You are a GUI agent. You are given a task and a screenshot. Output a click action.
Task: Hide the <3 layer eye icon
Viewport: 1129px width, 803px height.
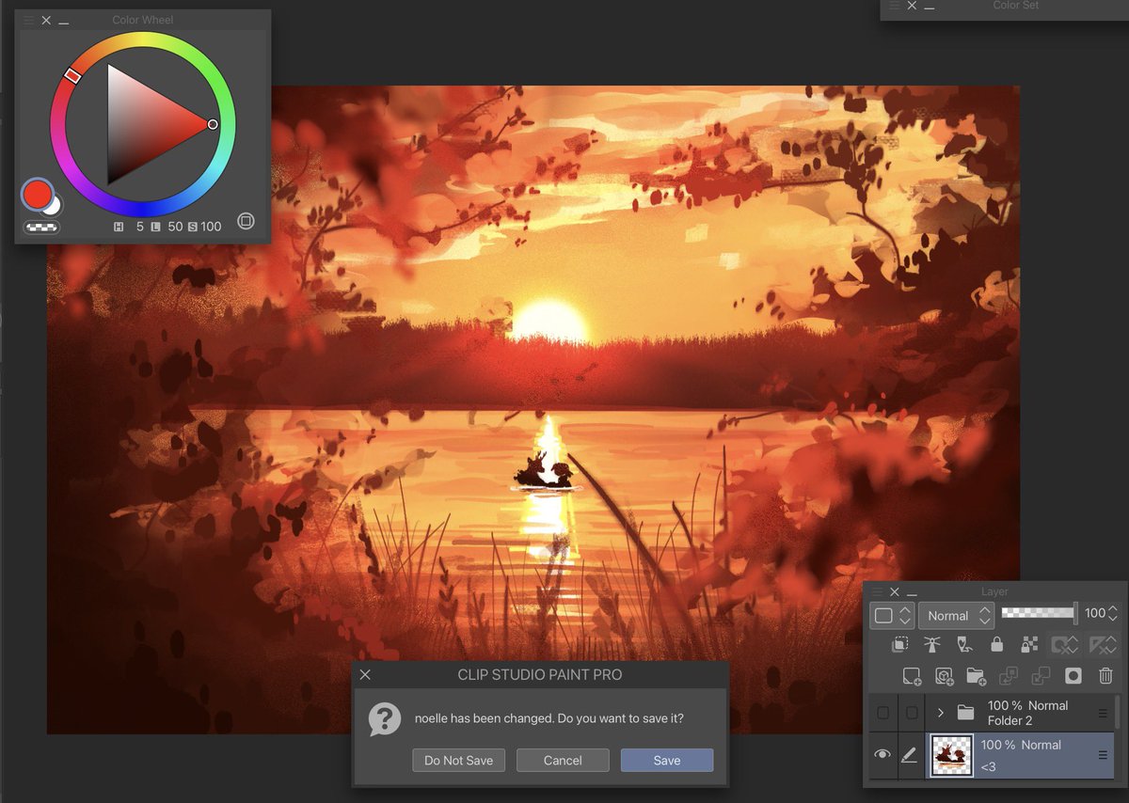click(x=882, y=754)
